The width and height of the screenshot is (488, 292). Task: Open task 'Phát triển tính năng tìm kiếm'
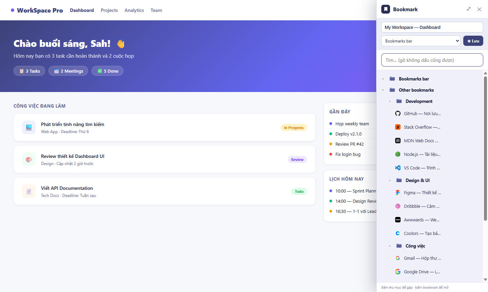[164, 127]
